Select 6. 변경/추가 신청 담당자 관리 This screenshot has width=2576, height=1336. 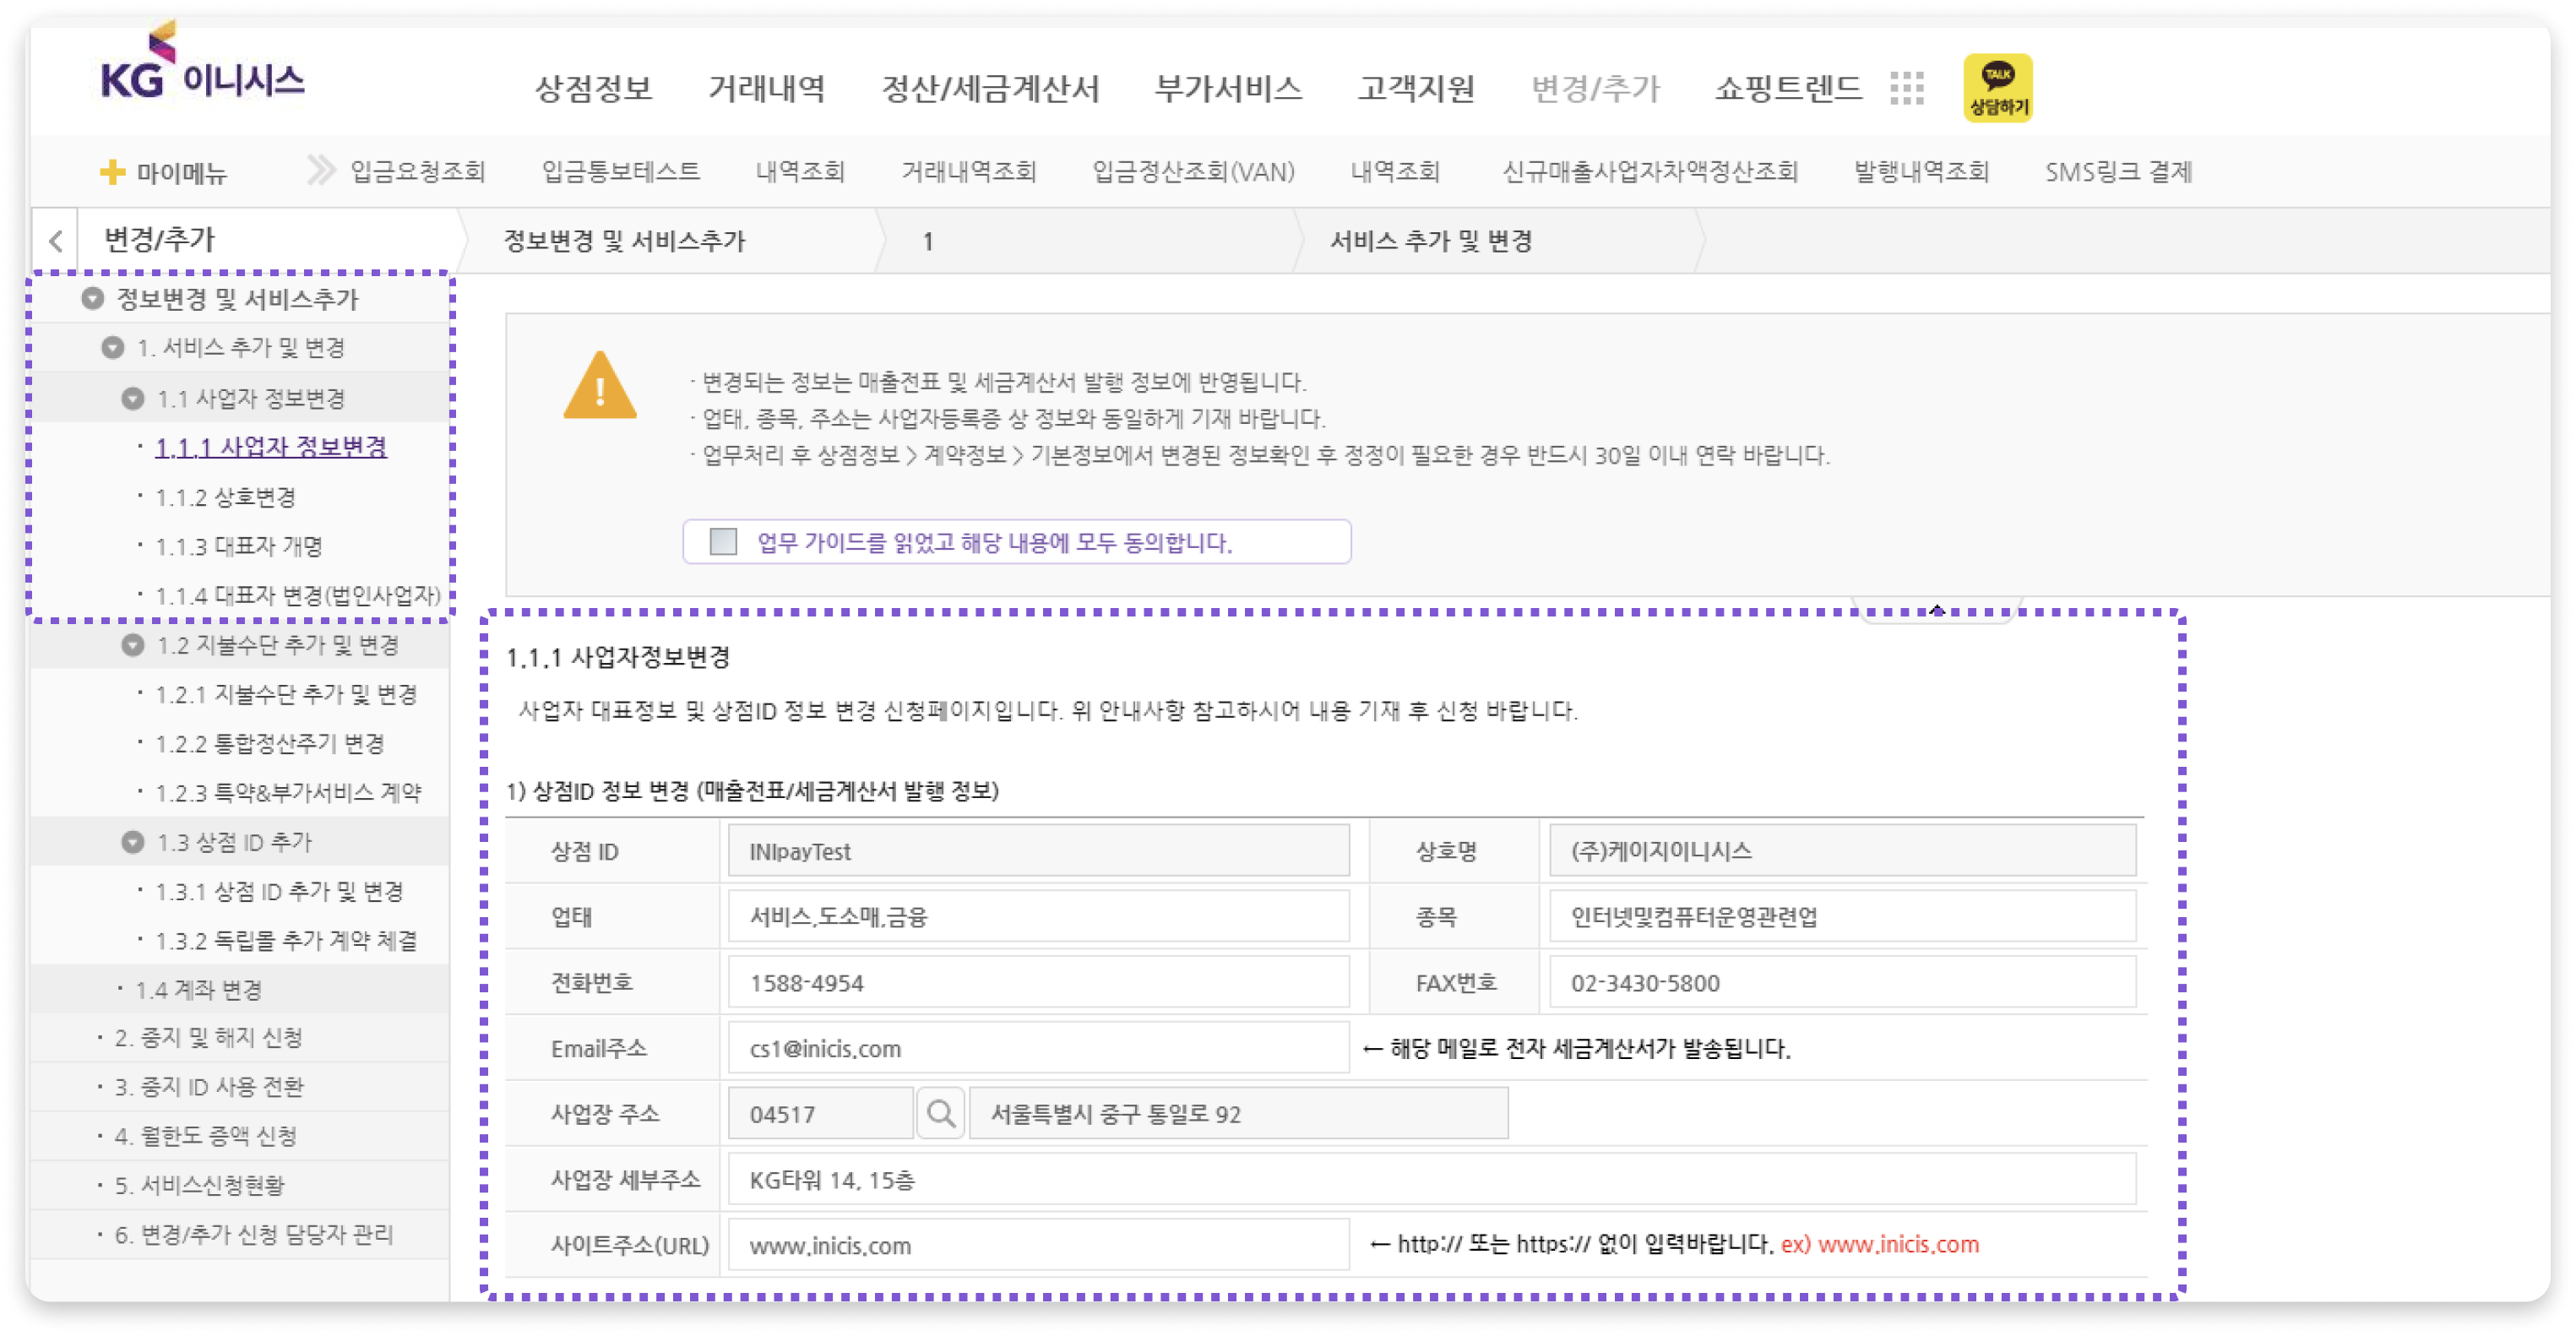click(x=254, y=1234)
